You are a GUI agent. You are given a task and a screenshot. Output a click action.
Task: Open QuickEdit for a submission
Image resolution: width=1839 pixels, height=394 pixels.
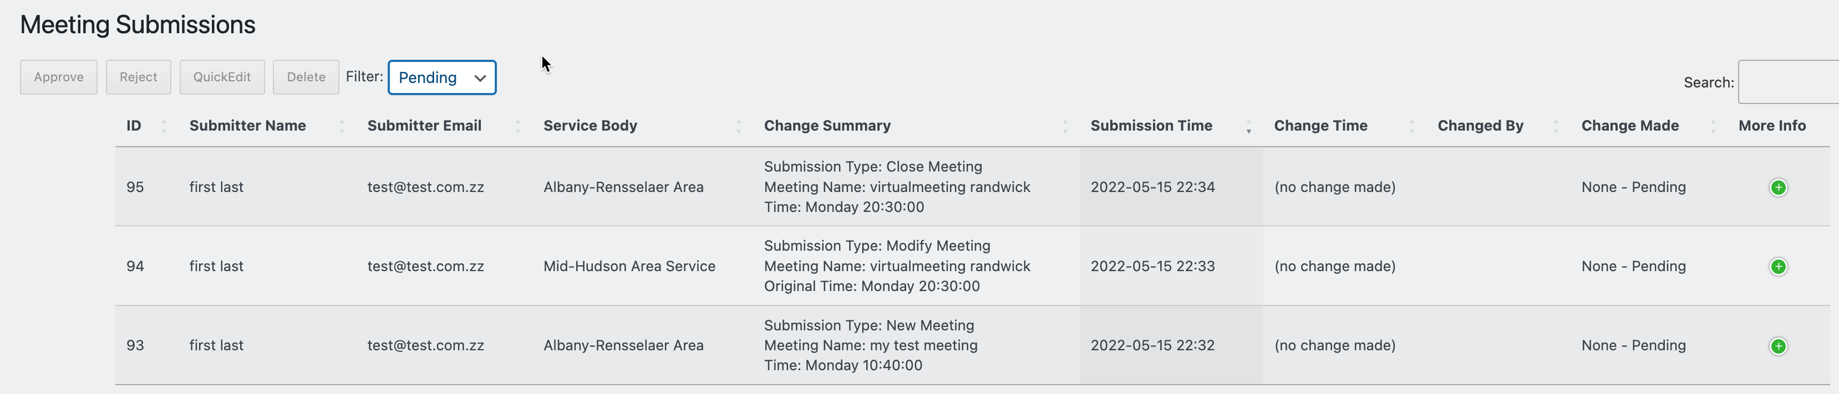[x=222, y=76]
